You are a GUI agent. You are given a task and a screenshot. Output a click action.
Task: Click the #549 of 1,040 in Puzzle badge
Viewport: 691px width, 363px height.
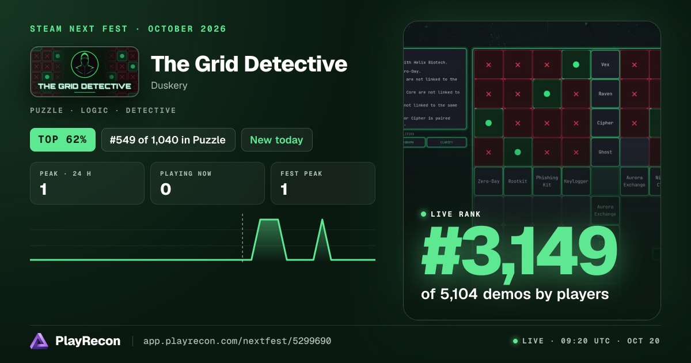[168, 139]
